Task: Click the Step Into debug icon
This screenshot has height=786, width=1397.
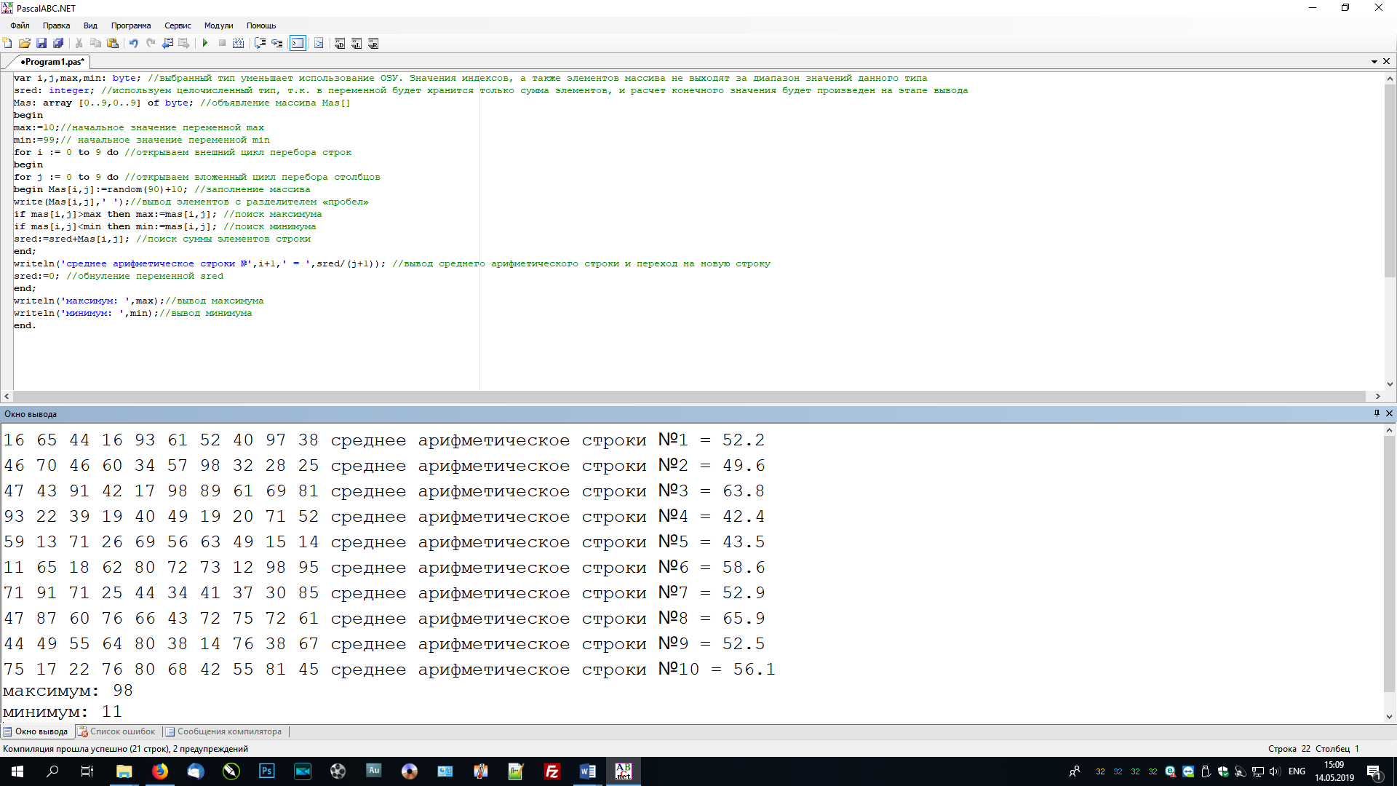Action: click(x=276, y=44)
